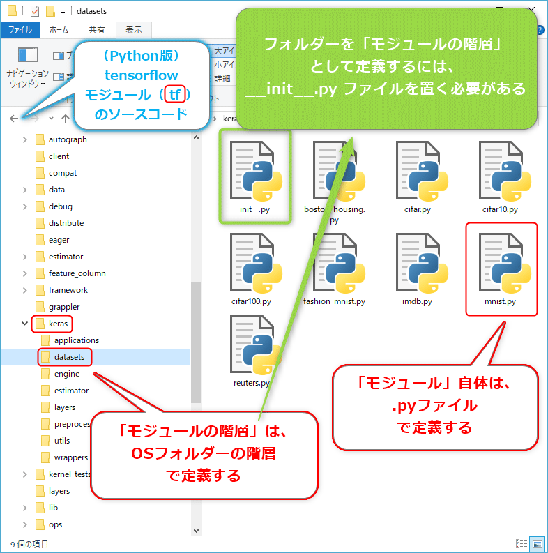The width and height of the screenshot is (548, 553).
Task: Click the properties quick access icon
Action: coord(35,11)
